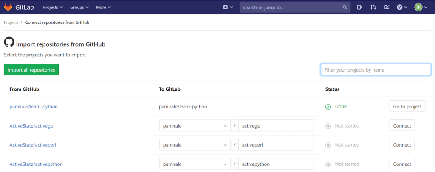Edit the activego project name field
Screen dimensions: 435x172
pyautogui.click(x=276, y=126)
